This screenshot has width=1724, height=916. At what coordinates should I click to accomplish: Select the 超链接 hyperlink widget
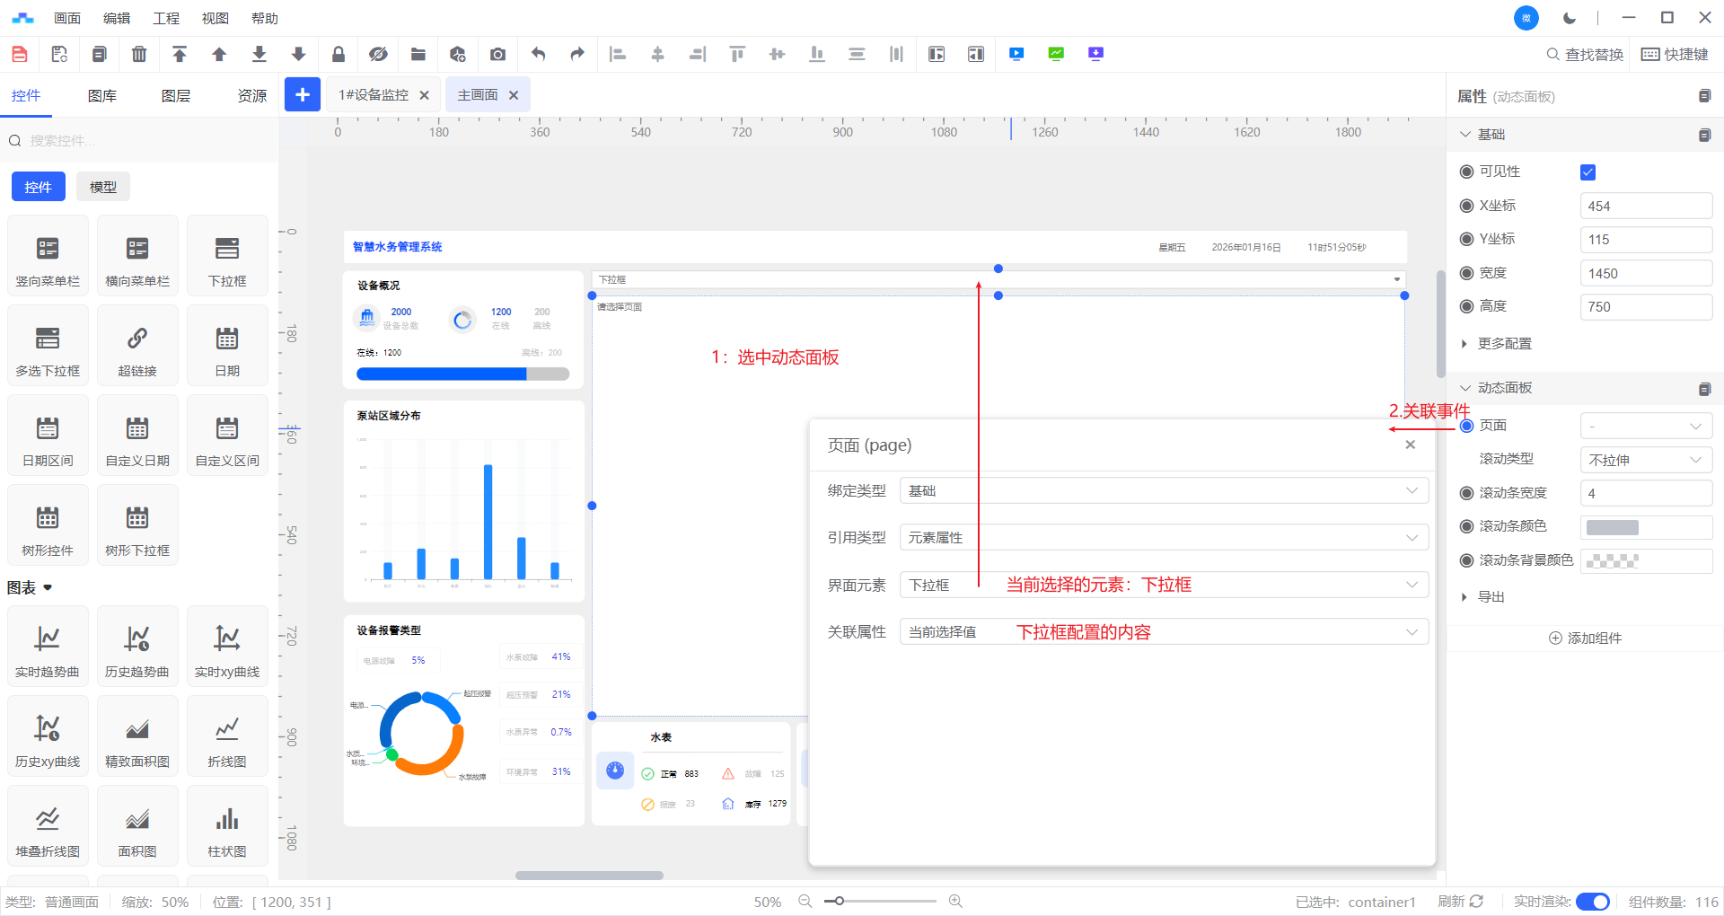pyautogui.click(x=137, y=346)
